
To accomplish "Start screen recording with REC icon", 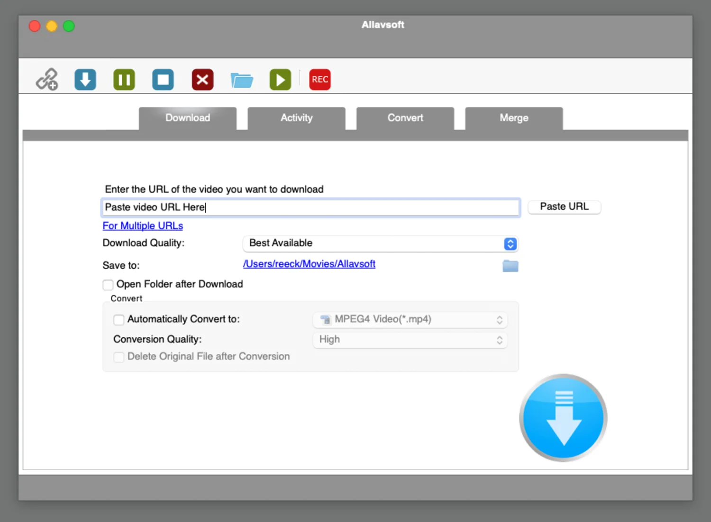I will click(x=320, y=79).
